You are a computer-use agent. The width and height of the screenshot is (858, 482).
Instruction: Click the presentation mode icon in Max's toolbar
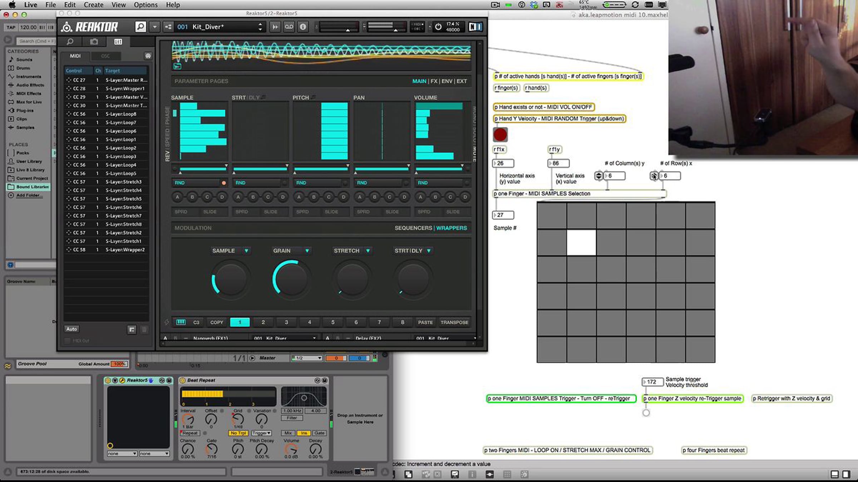(x=455, y=474)
